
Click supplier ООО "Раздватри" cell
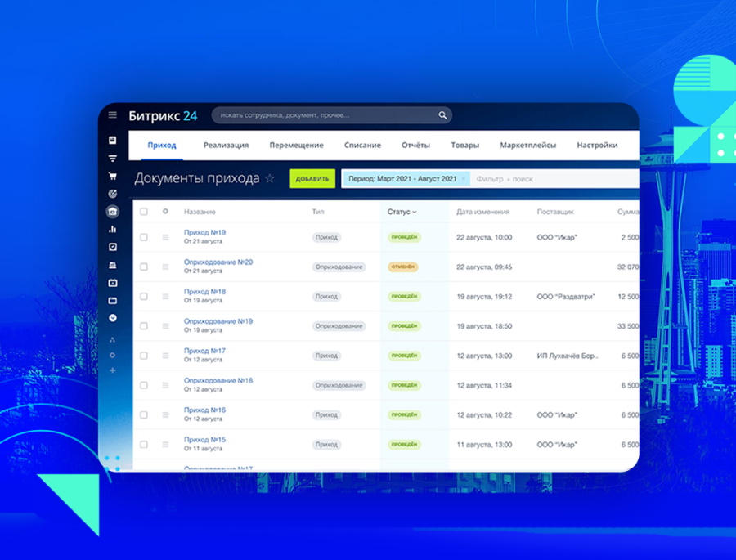coord(566,297)
